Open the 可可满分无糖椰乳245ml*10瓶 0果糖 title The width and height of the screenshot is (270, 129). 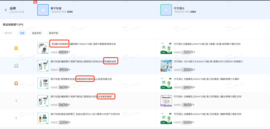pyautogui.click(x=207, y=44)
